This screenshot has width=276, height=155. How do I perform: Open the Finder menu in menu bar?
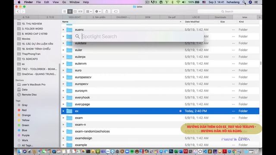pos(28,2)
